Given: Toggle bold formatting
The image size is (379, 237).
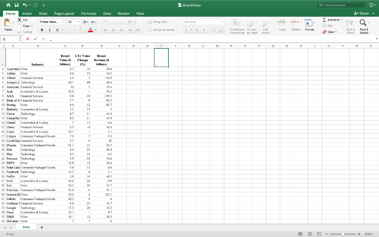Looking at the screenshot, I should pyautogui.click(x=42, y=29).
